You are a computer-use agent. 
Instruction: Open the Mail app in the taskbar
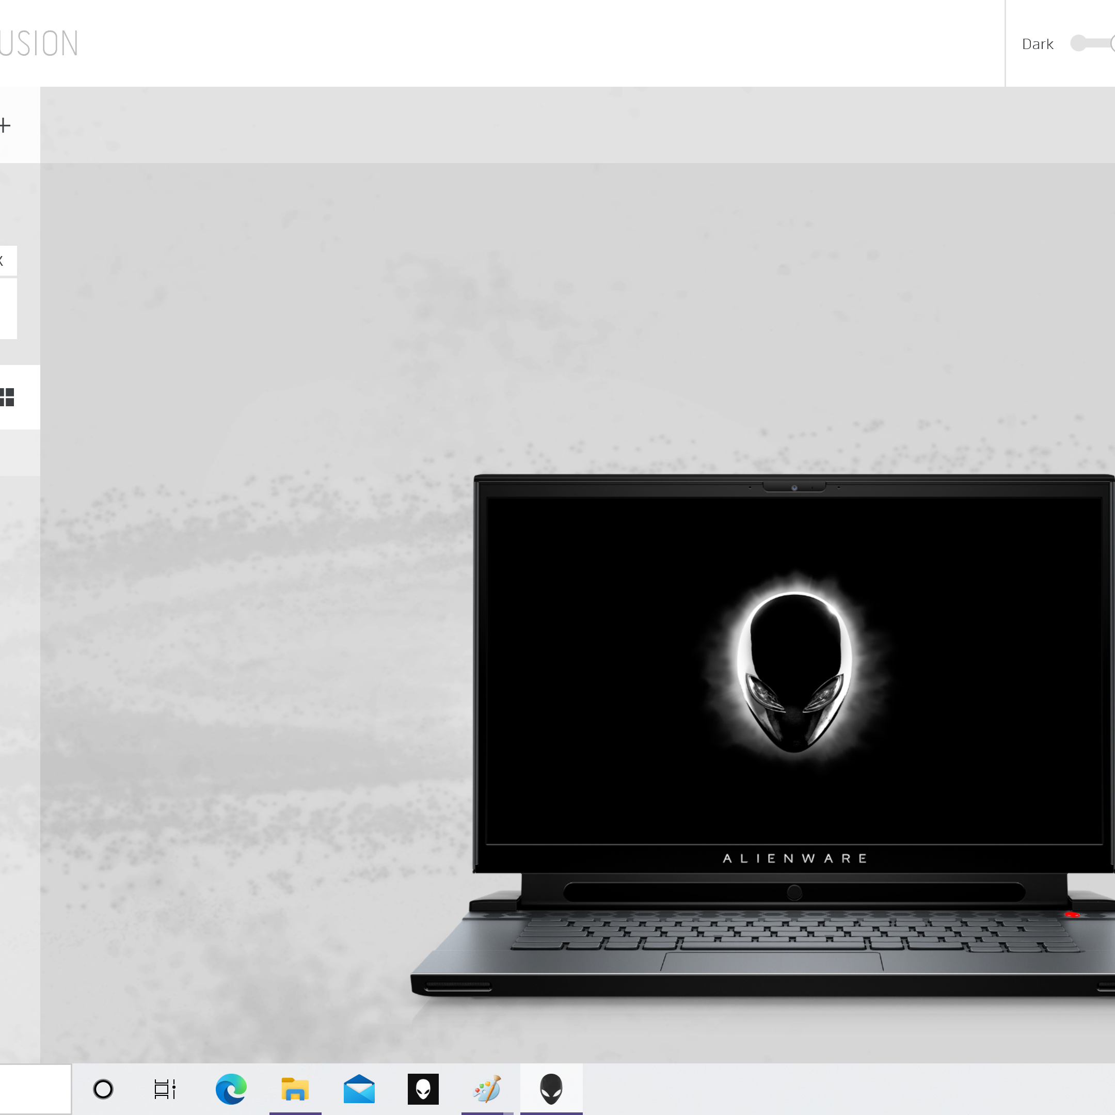[x=359, y=1089]
